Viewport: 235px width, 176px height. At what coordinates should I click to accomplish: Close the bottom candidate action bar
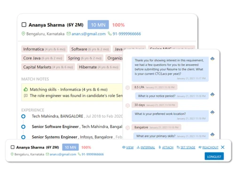[x=223, y=147]
